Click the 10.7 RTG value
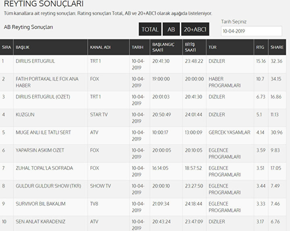 tap(260, 79)
